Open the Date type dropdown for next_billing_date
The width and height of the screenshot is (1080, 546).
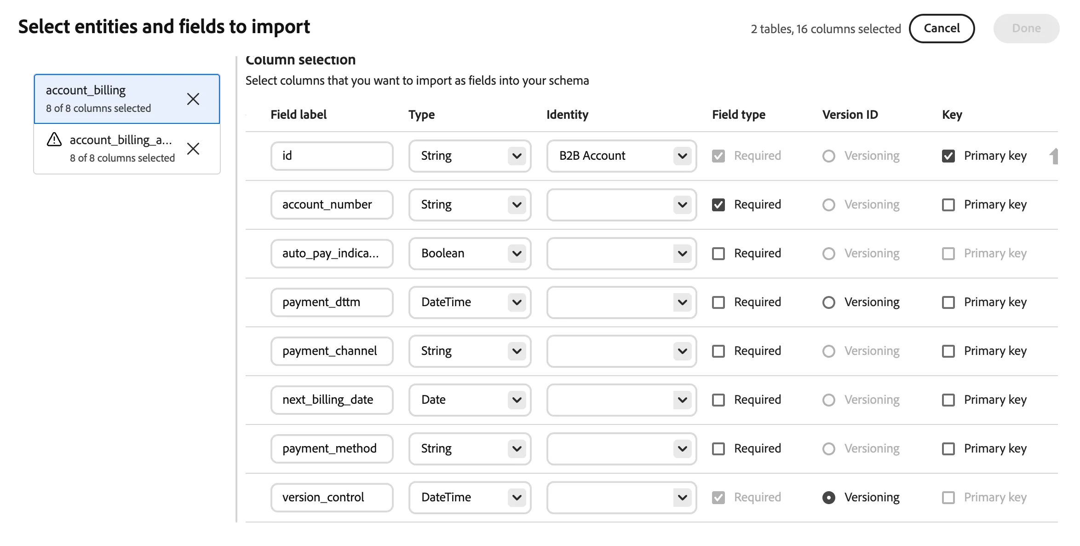(x=470, y=400)
